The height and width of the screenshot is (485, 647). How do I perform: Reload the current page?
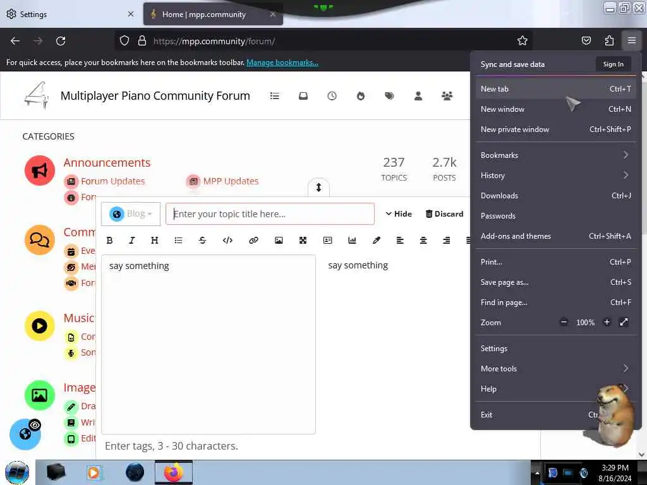tap(61, 41)
